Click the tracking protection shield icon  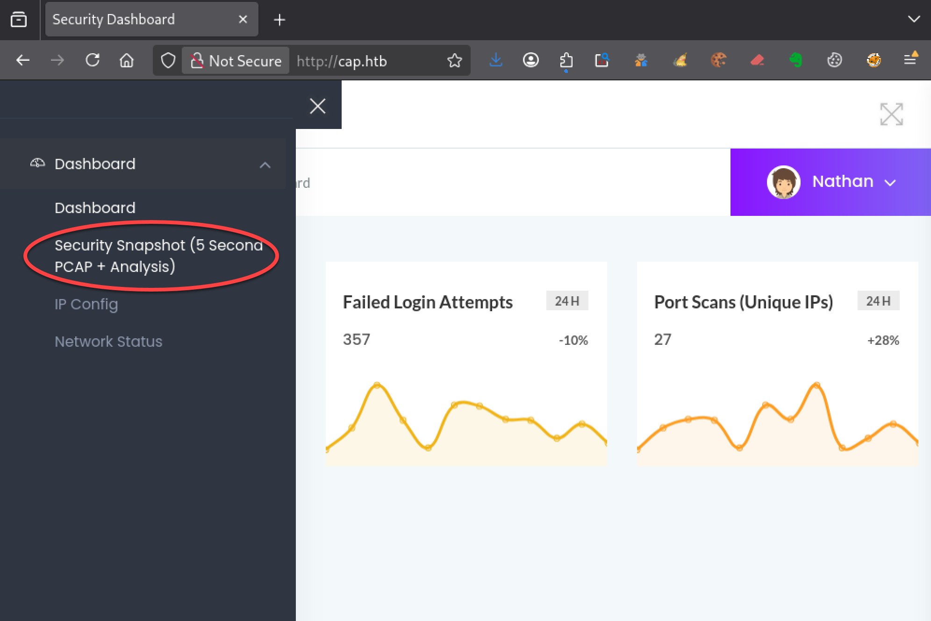168,60
